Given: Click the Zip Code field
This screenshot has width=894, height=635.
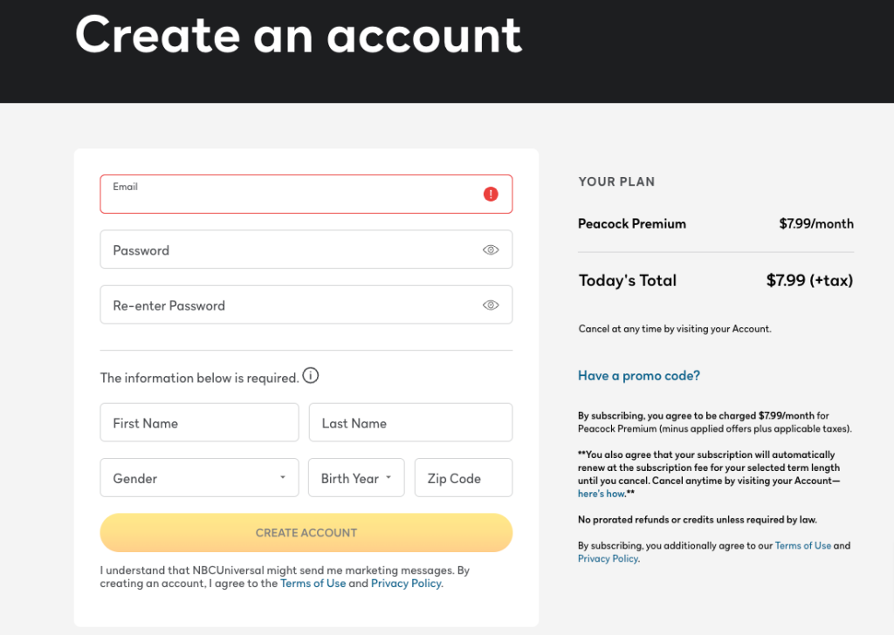Looking at the screenshot, I should click(x=464, y=478).
